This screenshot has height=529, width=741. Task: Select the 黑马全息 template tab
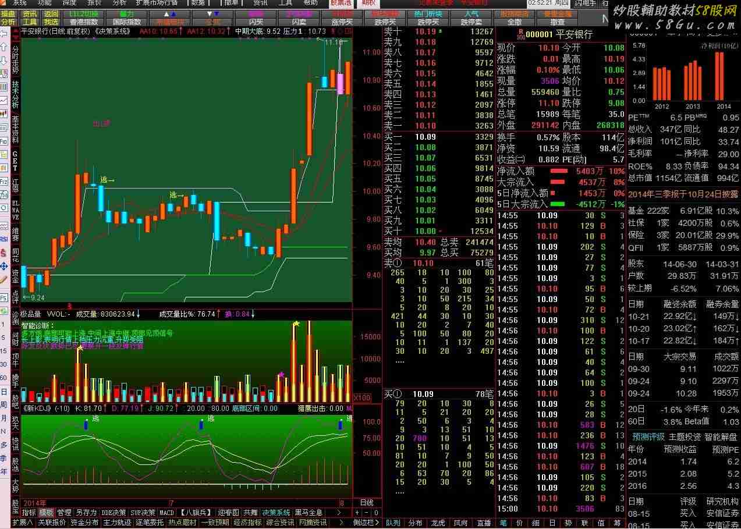(x=309, y=513)
